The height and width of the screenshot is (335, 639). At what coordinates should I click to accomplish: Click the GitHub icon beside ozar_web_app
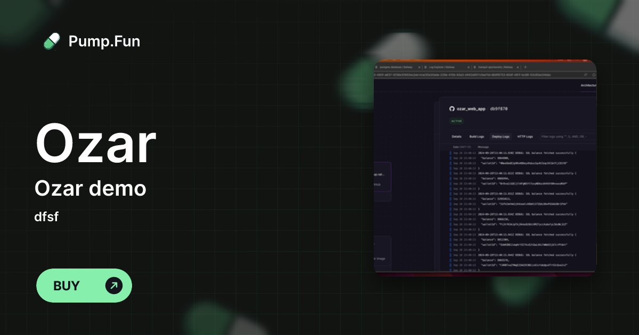tap(452, 108)
